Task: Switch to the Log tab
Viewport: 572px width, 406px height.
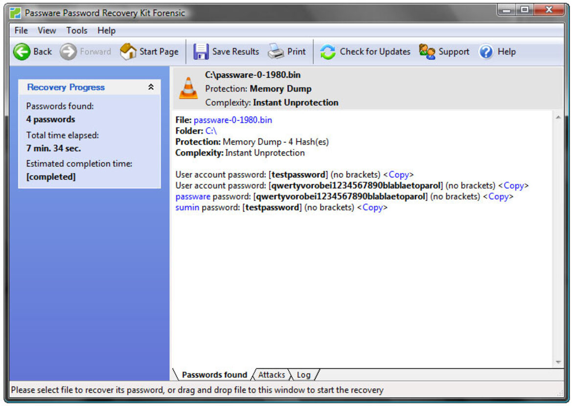Action: (303, 375)
